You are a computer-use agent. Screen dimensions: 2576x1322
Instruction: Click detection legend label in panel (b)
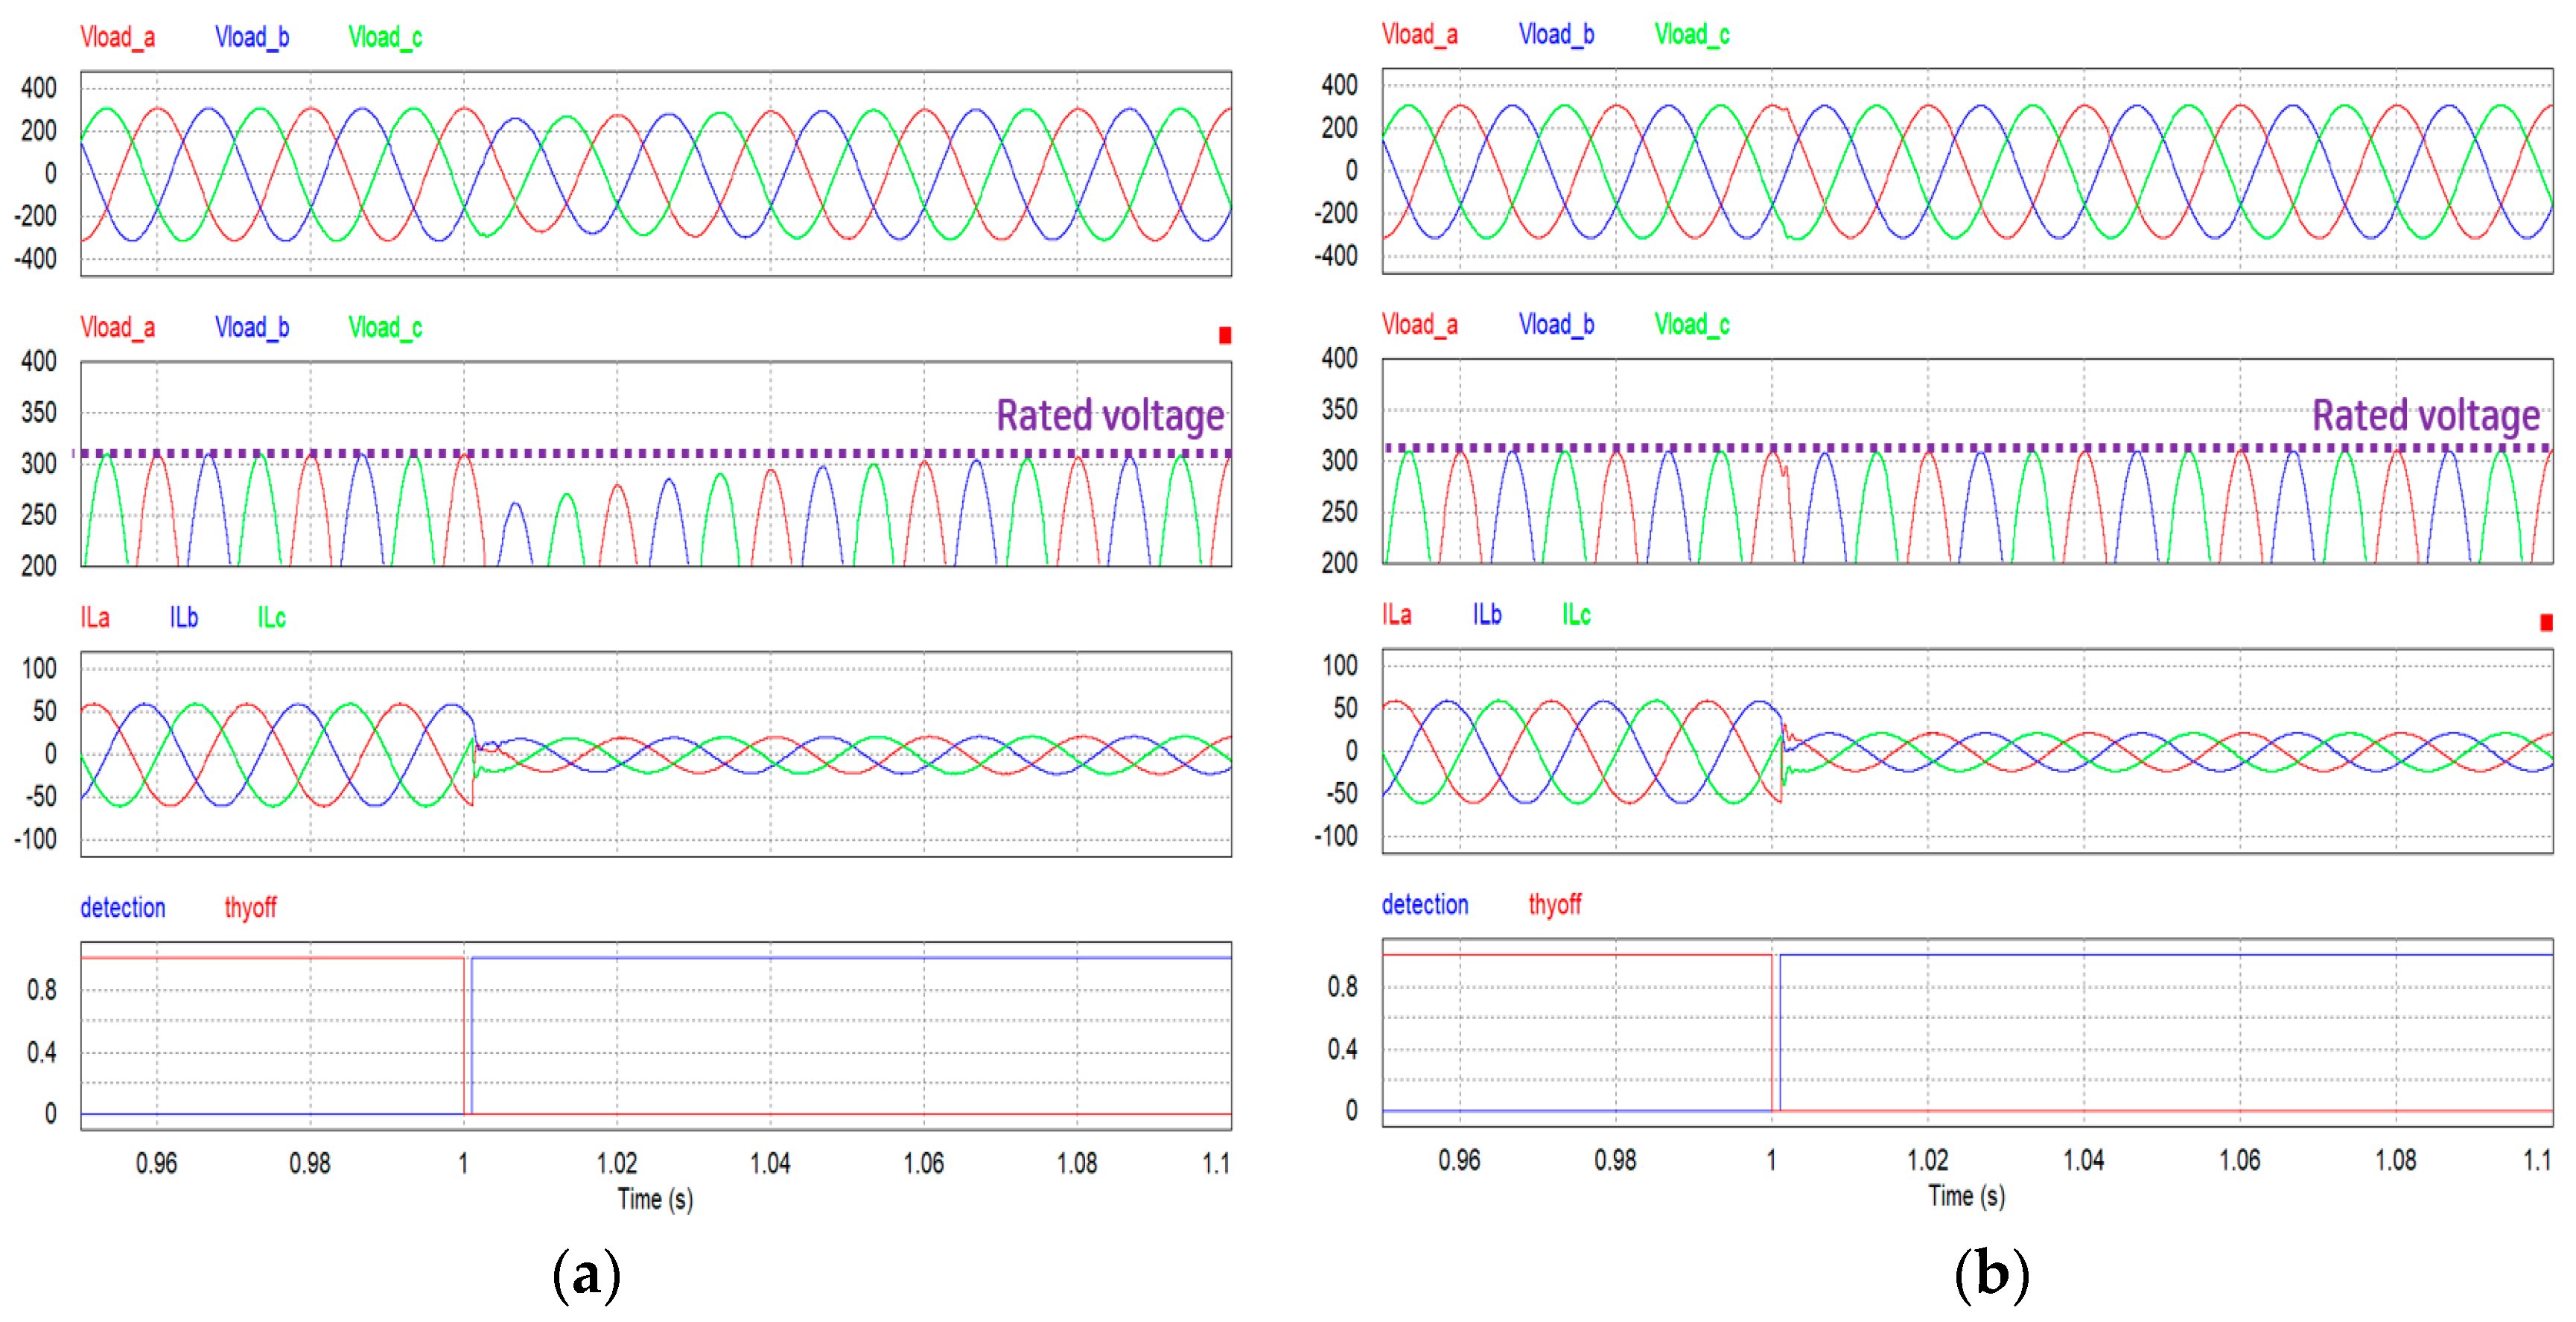pyautogui.click(x=1424, y=904)
